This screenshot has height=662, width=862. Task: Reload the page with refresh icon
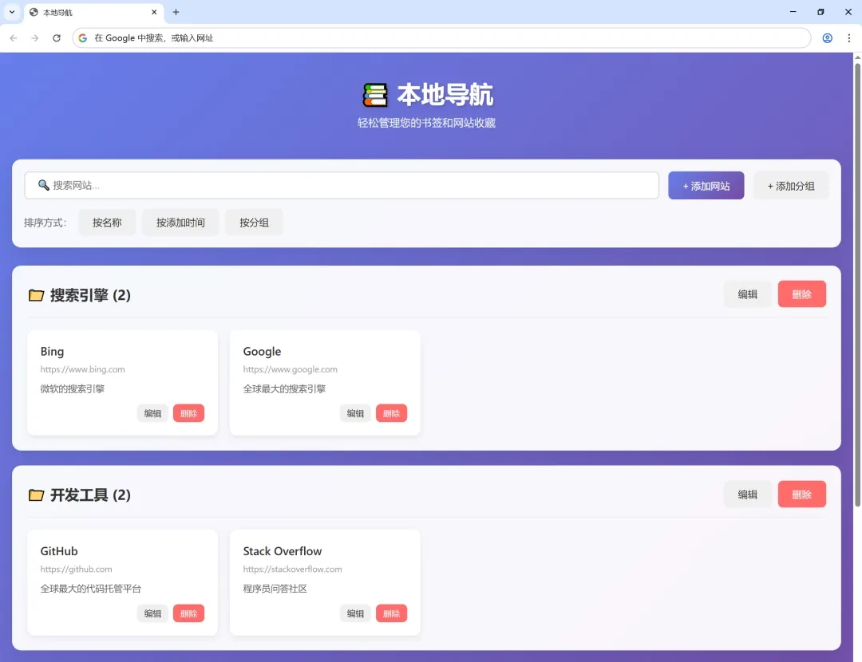tap(57, 38)
